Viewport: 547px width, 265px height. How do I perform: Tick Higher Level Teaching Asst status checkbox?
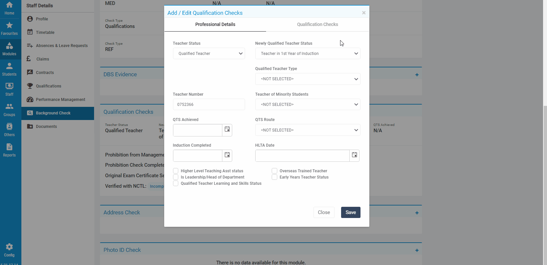176,171
